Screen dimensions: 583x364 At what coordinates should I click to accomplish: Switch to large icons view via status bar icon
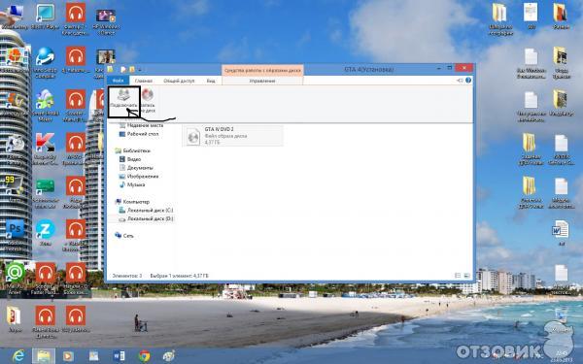coord(466,276)
